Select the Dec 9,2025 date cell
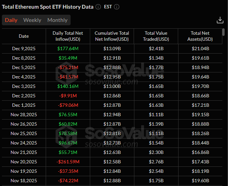 pos(24,48)
